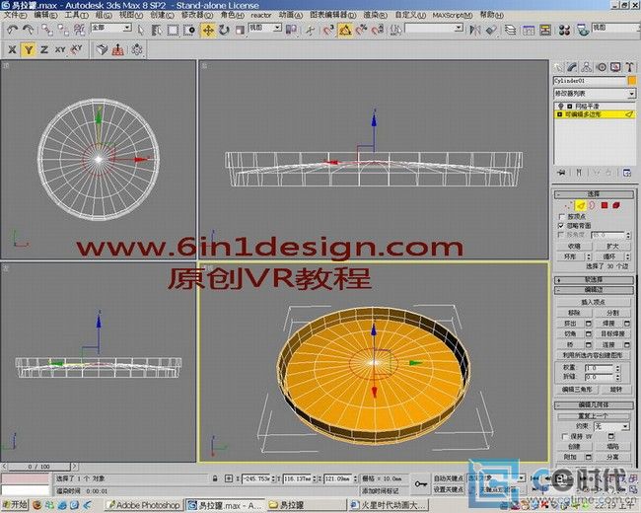Select the Polygon sub-object red square
Viewport: 641px width, 513px height.
point(605,205)
